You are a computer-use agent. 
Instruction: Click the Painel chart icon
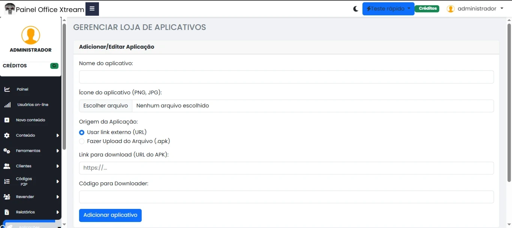(7, 89)
